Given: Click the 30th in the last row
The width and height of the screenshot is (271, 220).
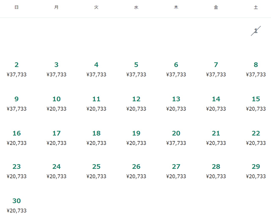Looking at the screenshot, I should coord(17,205).
